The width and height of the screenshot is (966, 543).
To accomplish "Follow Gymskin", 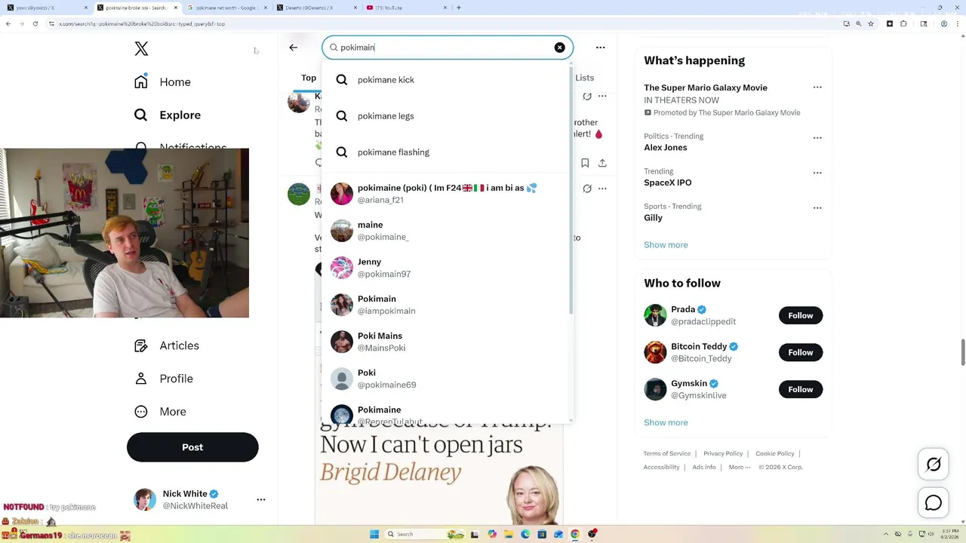I will [x=801, y=389].
